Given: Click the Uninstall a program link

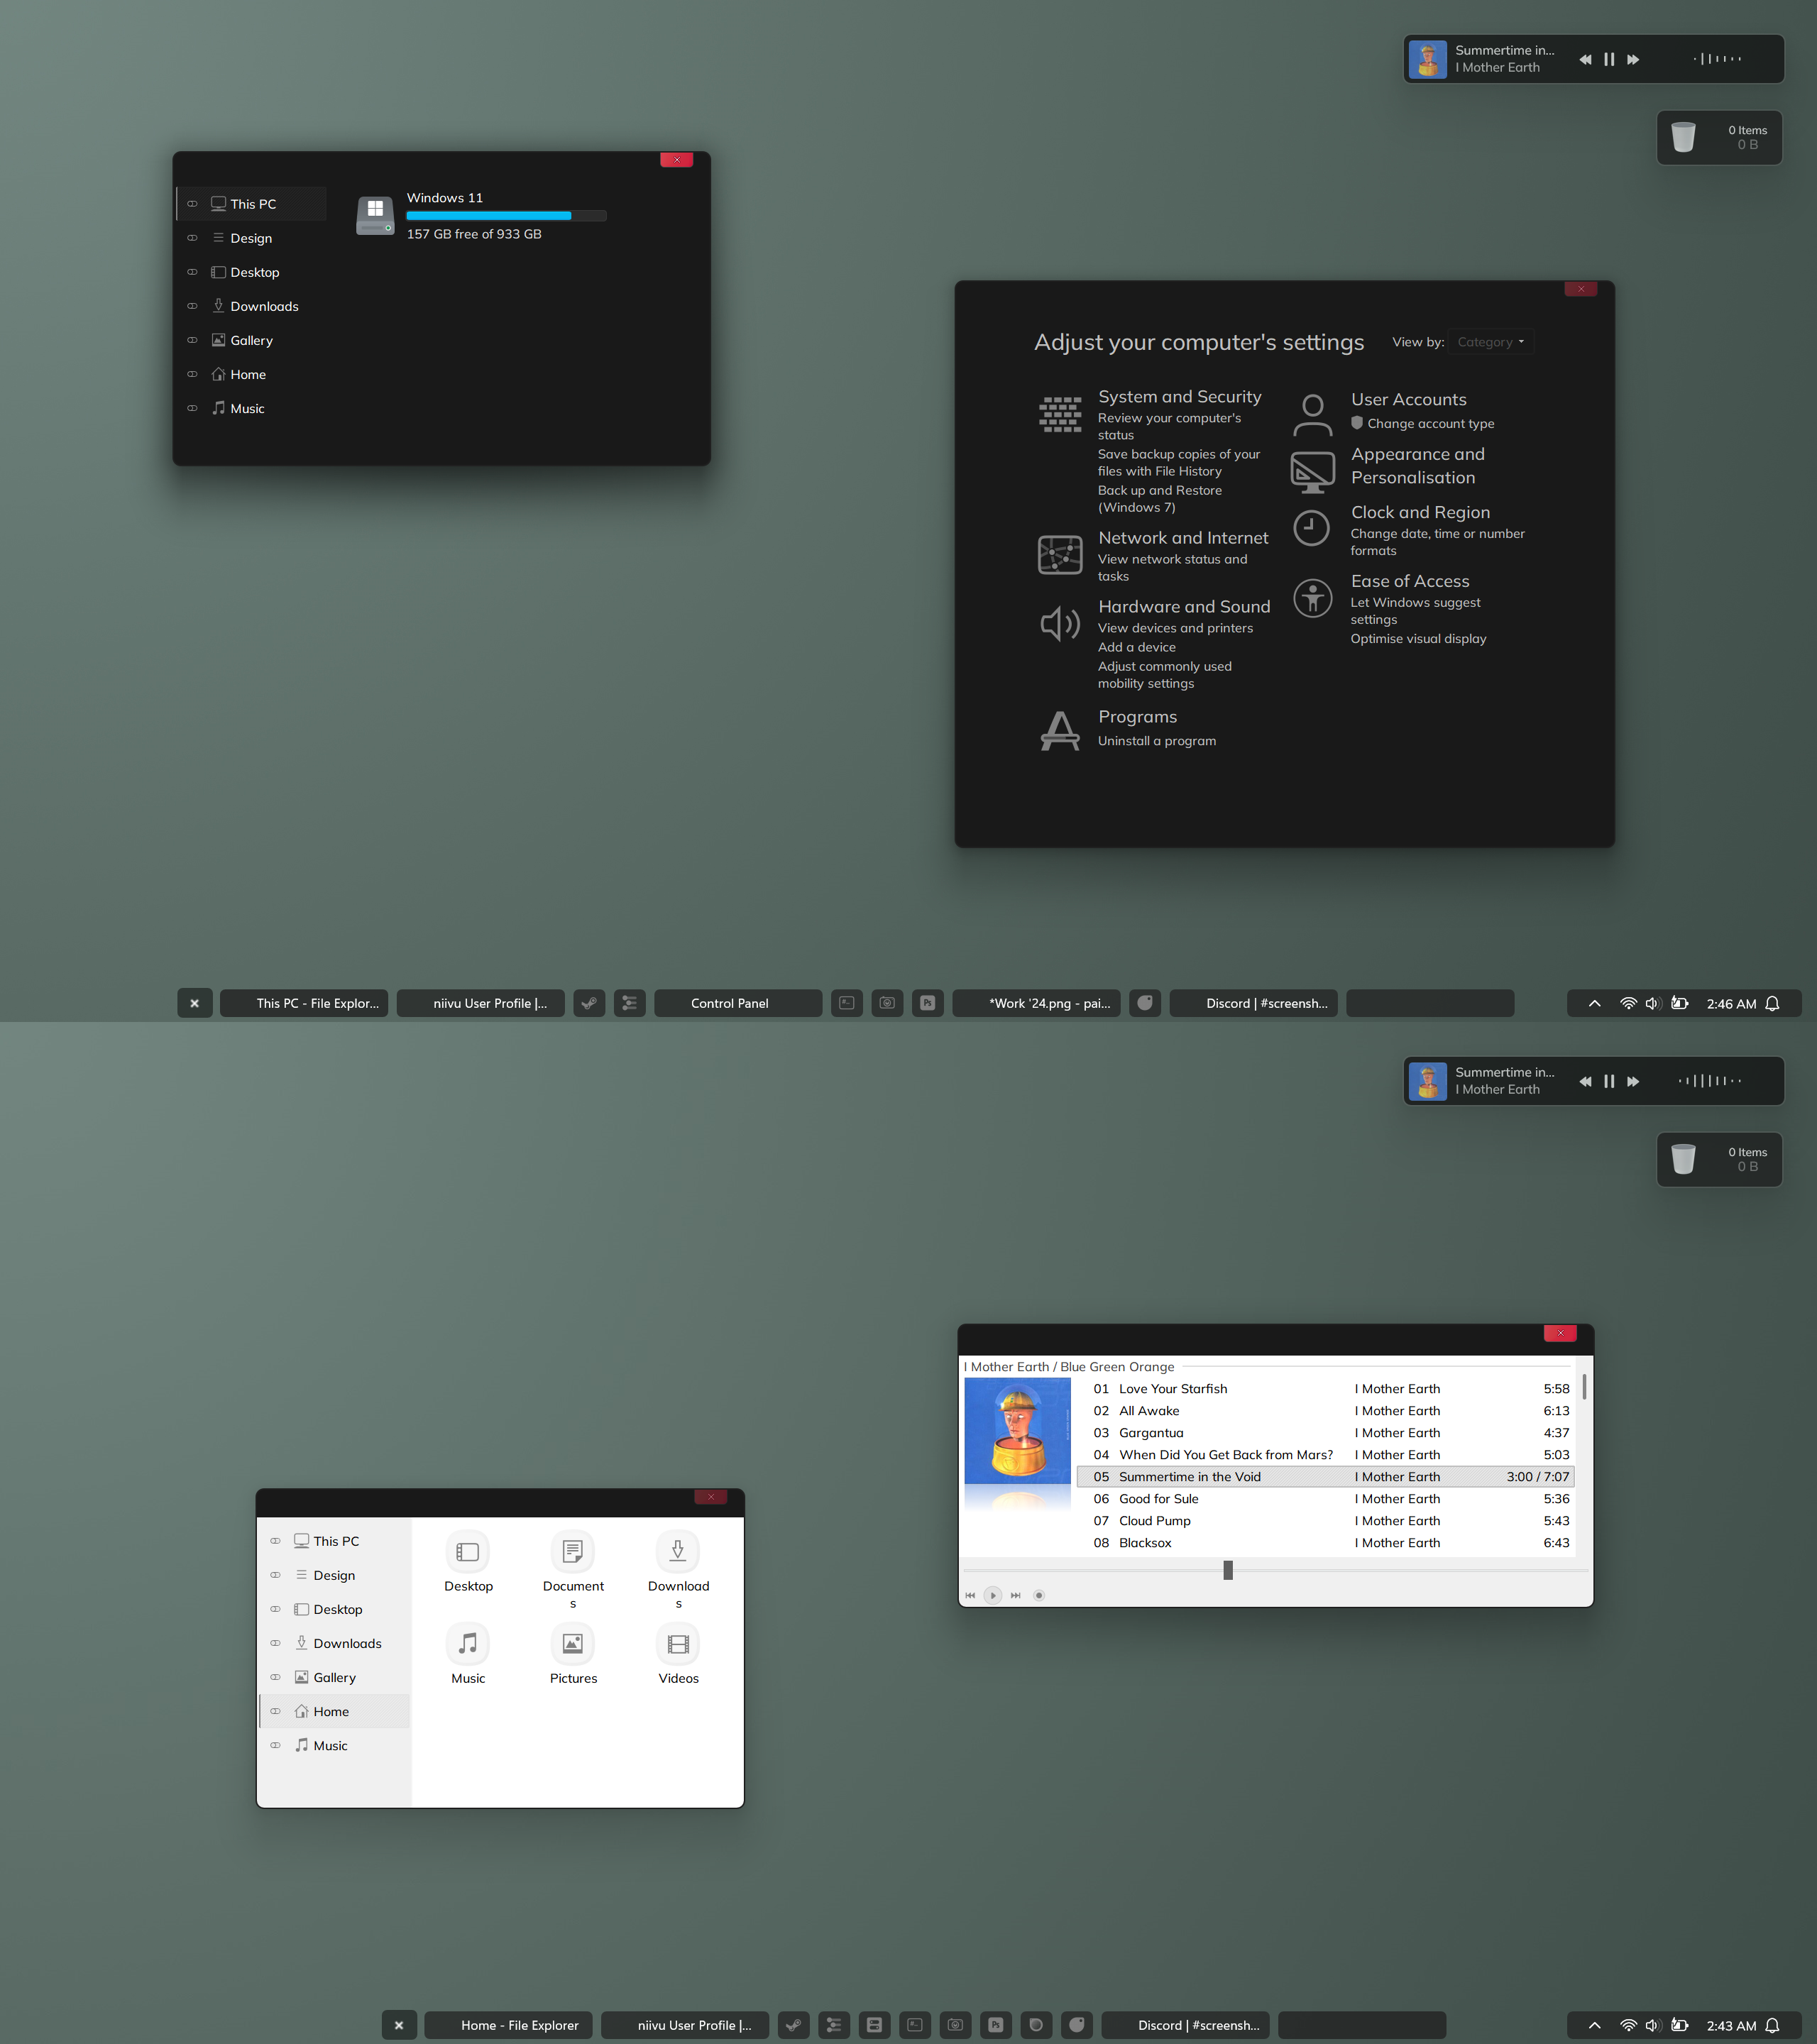Looking at the screenshot, I should pyautogui.click(x=1157, y=741).
